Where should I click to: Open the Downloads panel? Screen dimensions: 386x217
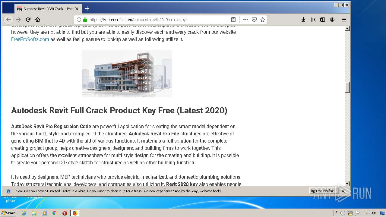click(303, 20)
